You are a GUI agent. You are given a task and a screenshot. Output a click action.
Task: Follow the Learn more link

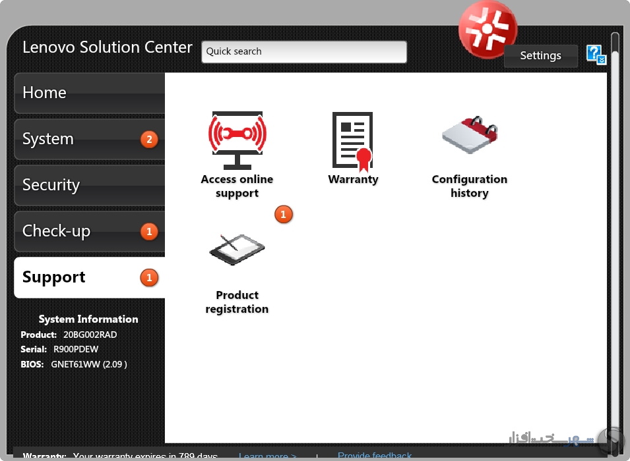pyautogui.click(x=268, y=456)
